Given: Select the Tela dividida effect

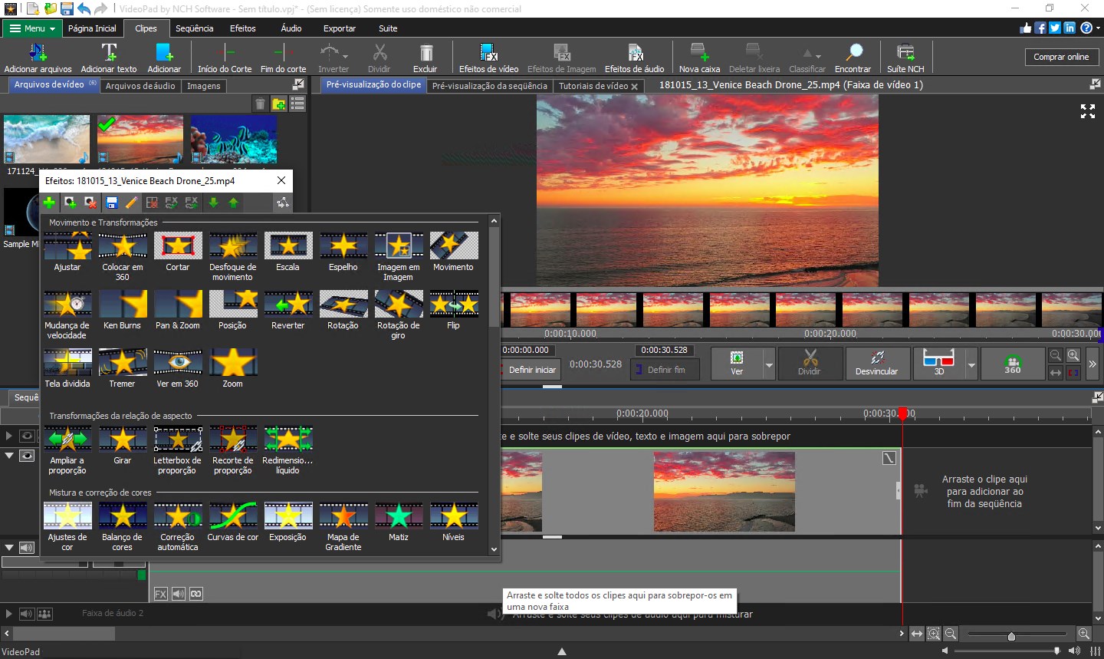Looking at the screenshot, I should coord(67,363).
